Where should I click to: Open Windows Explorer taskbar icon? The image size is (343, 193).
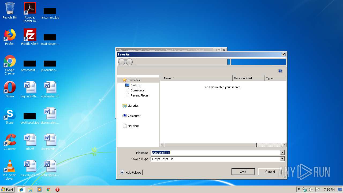[x=30, y=190]
